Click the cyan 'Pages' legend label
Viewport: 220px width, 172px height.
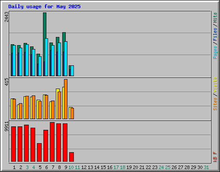click(215, 52)
